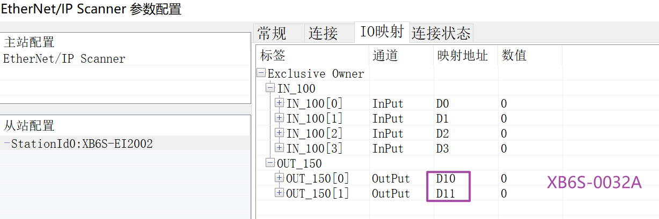Click the OutPut channel of OUT_150[1]
659x219 pixels.
coord(391,194)
